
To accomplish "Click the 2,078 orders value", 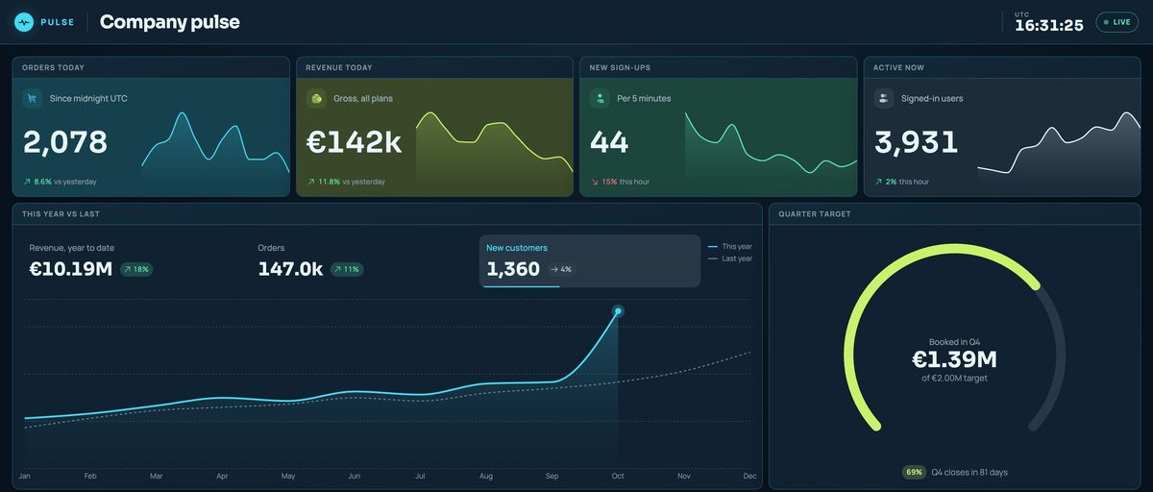I will tap(65, 142).
